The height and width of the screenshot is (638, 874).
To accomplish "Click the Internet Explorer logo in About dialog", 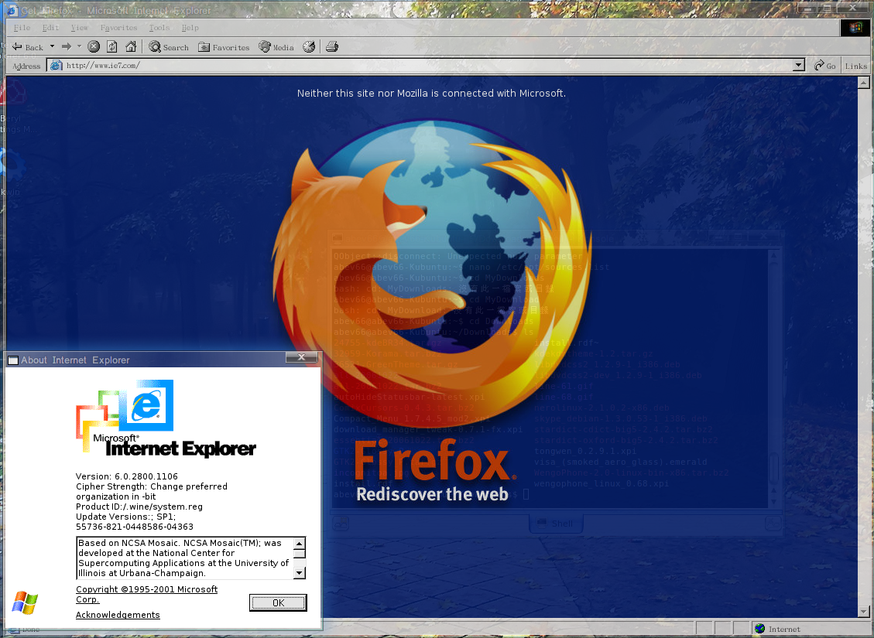I will (166, 418).
